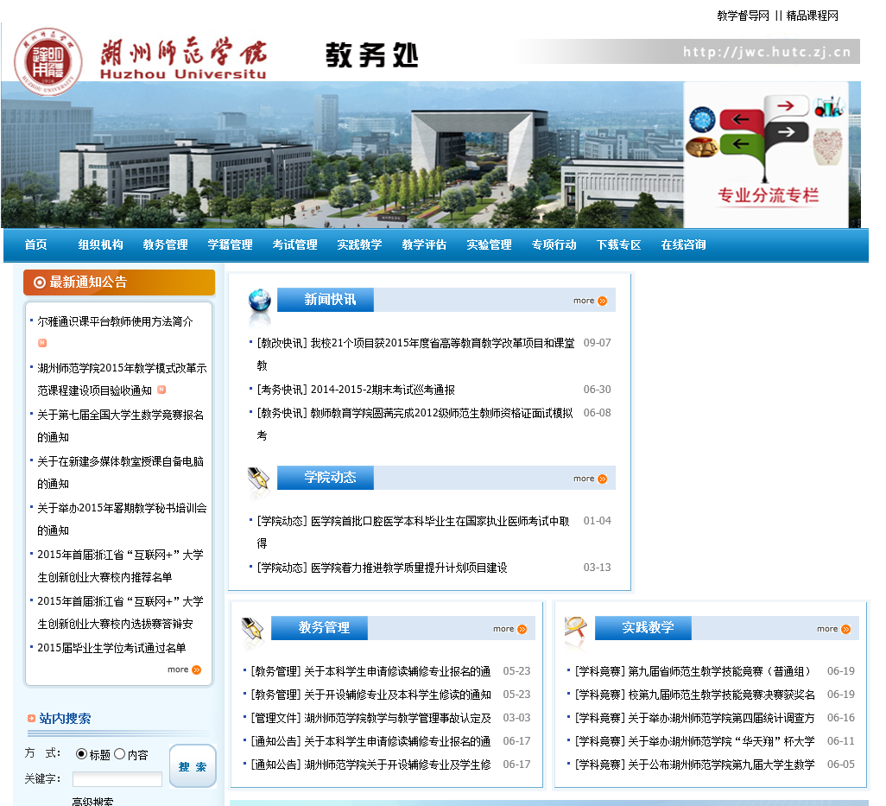
Task: Open the 教务管理 section heading tab
Action: click(320, 628)
